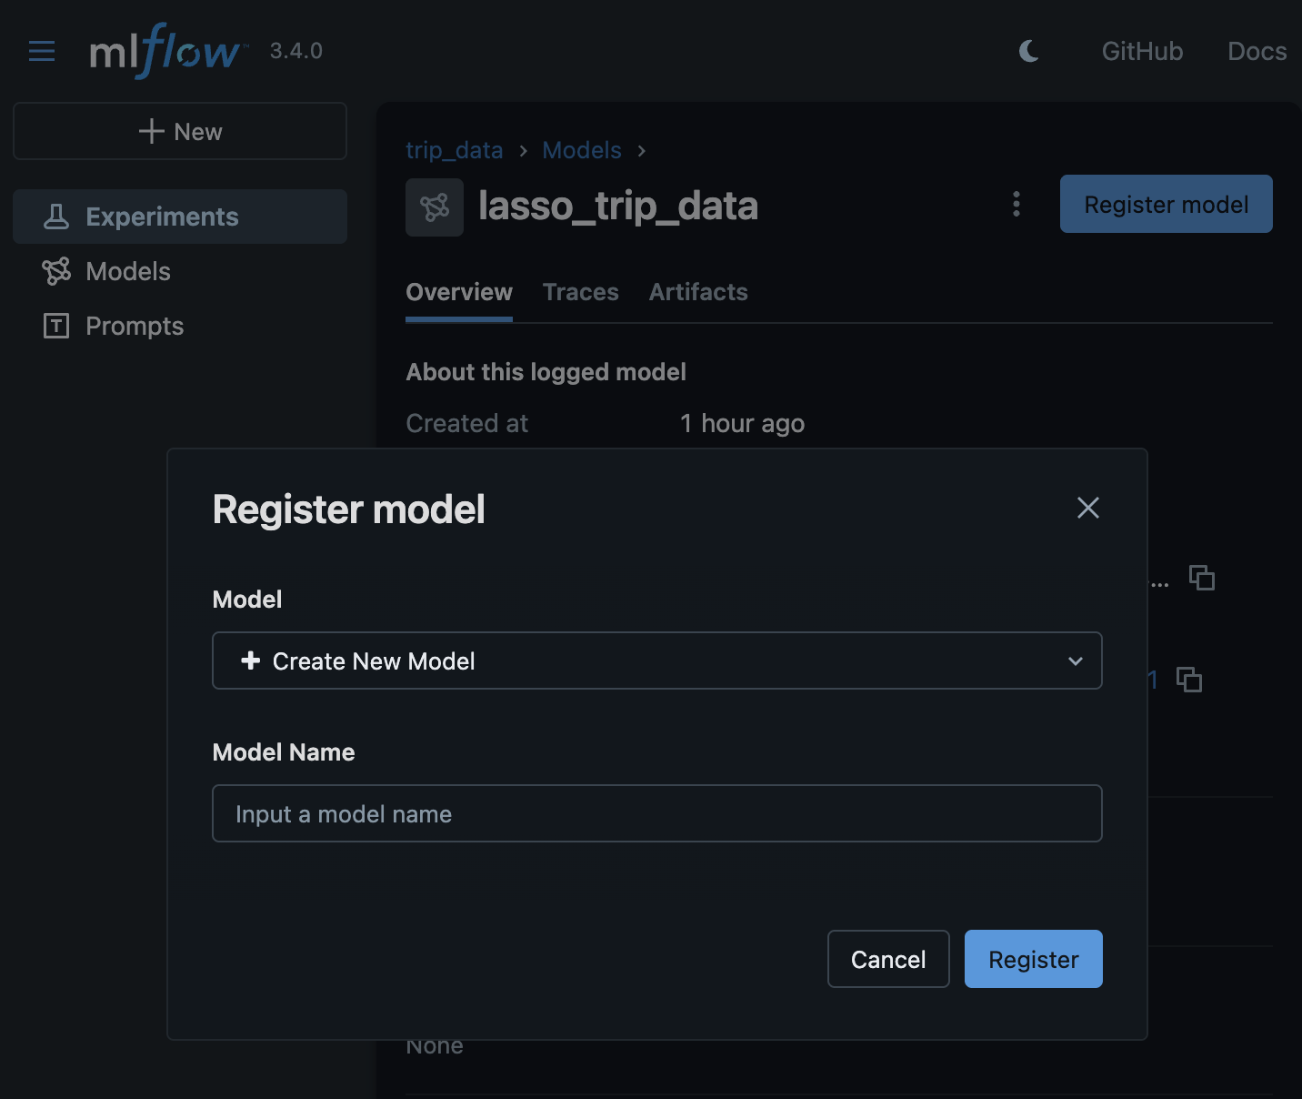Open the Docs link
The height and width of the screenshot is (1099, 1302).
click(1257, 51)
